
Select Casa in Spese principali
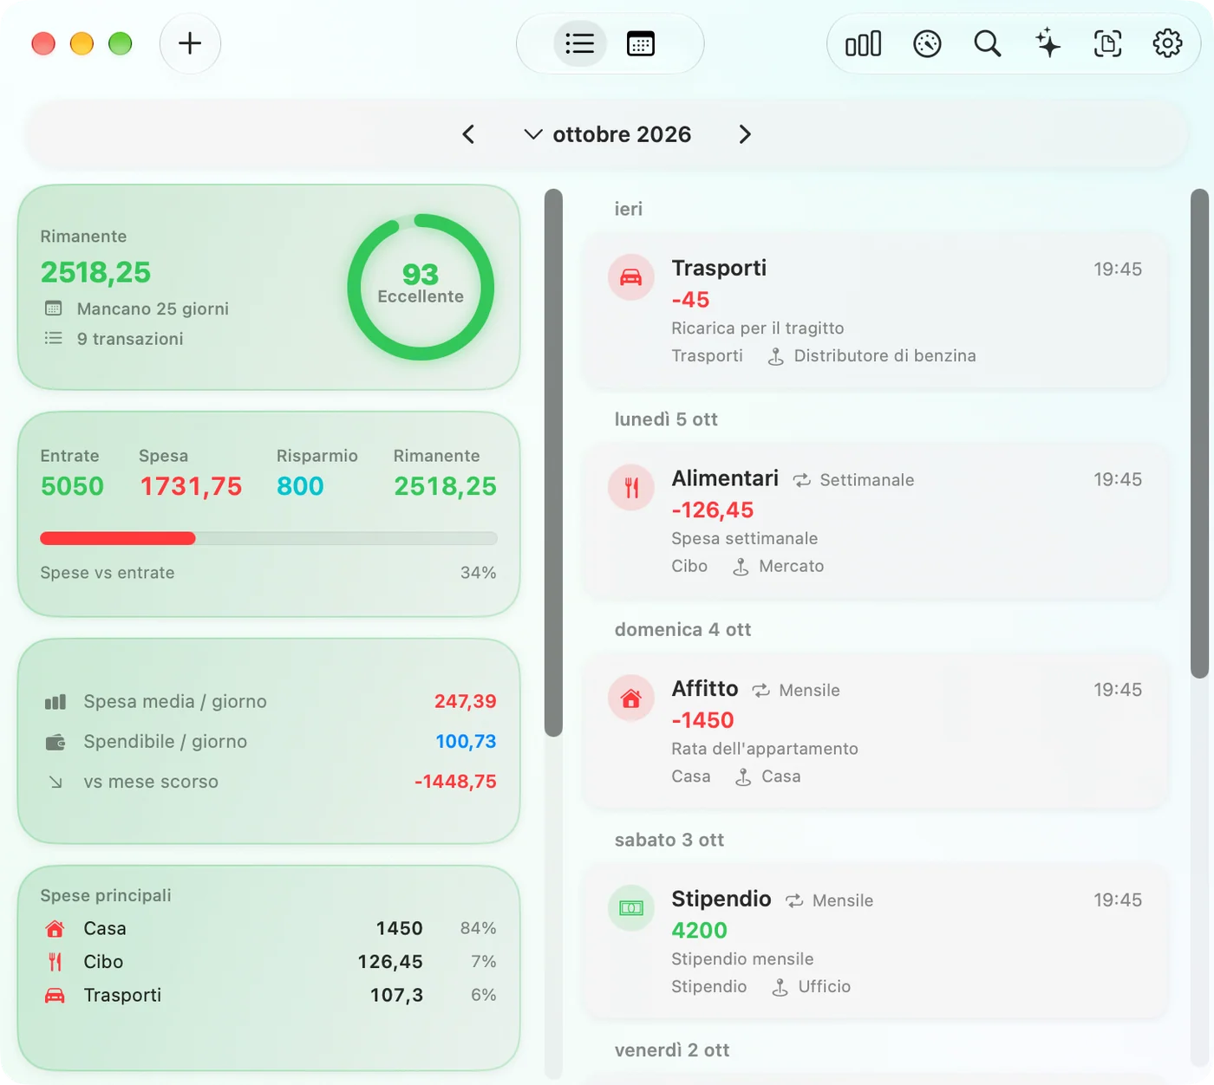point(269,928)
